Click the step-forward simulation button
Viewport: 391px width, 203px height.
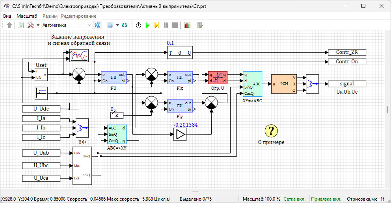(156, 25)
